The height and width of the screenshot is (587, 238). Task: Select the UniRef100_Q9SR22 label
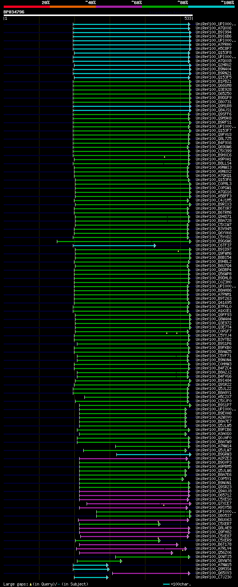pos(213,385)
